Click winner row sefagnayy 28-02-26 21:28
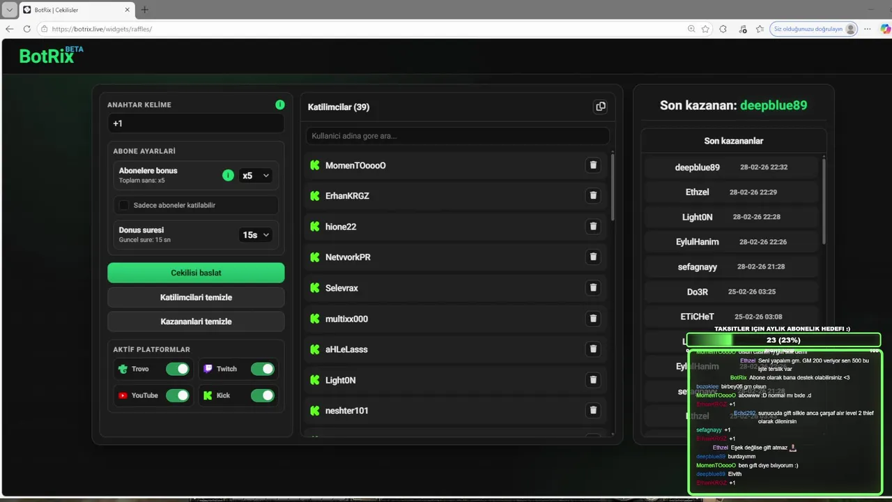The width and height of the screenshot is (892, 502). click(731, 267)
